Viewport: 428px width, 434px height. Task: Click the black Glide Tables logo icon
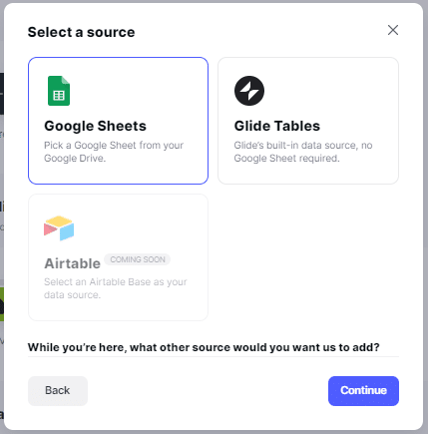pos(249,91)
